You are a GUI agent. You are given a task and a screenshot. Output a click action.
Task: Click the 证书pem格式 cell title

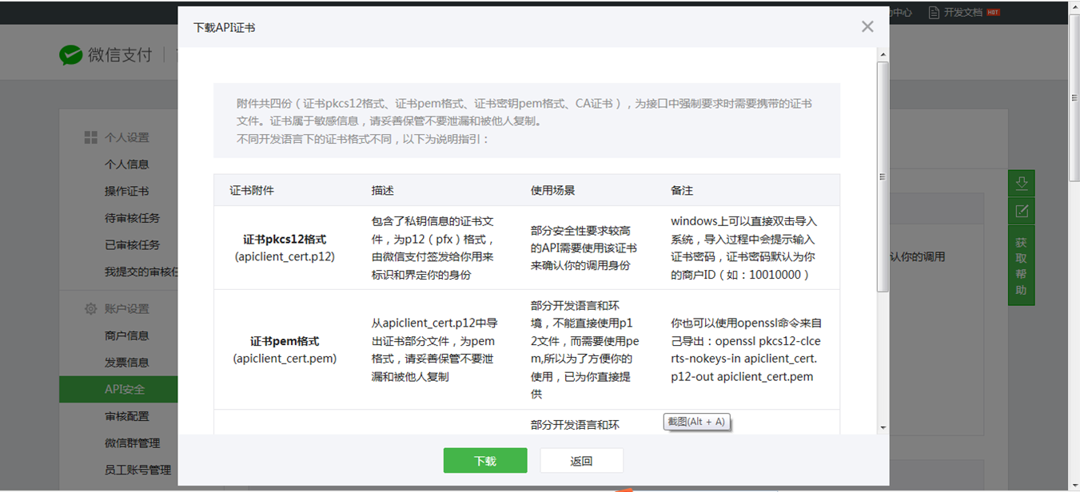pyautogui.click(x=285, y=341)
